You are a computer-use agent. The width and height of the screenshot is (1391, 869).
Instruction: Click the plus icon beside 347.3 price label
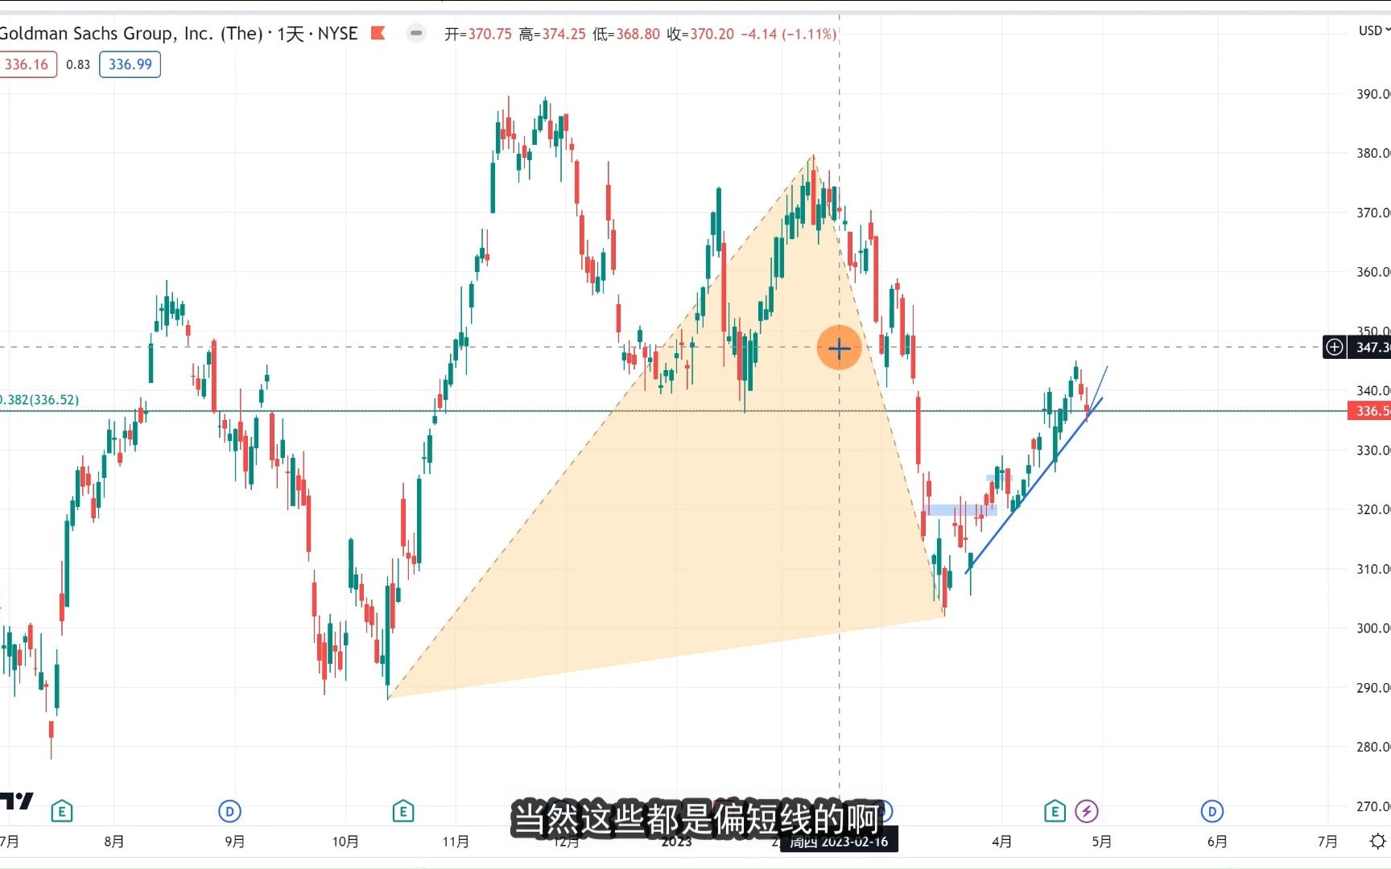point(1334,347)
